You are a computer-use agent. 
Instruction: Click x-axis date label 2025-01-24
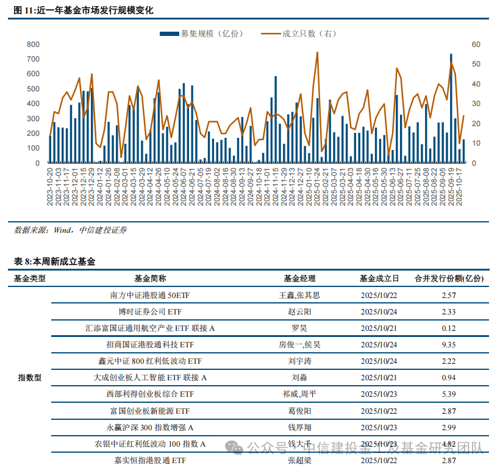point(317,187)
